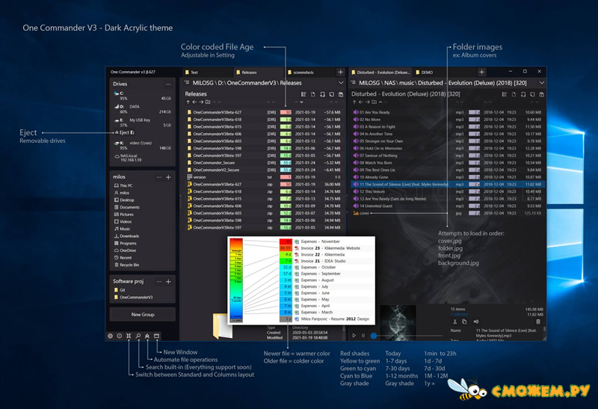Open a New Window via bottom icon
Image resolution: width=598 pixels, height=409 pixels.
(156, 336)
